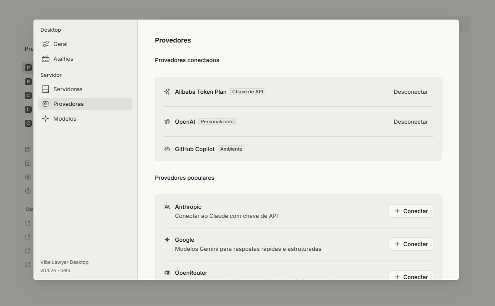Viewport: 495px width, 306px height.
Task: Select the L project in background sidebar
Action: pyautogui.click(x=28, y=109)
